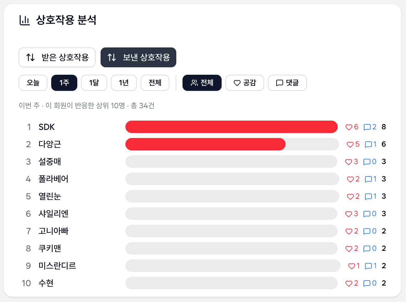Viewport: 406px width, 302px height.
Task: Choose the 오늘 time range
Action: point(33,83)
